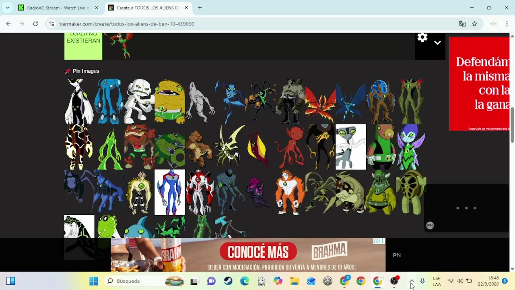Pick the green Swampfire image

pos(411,101)
